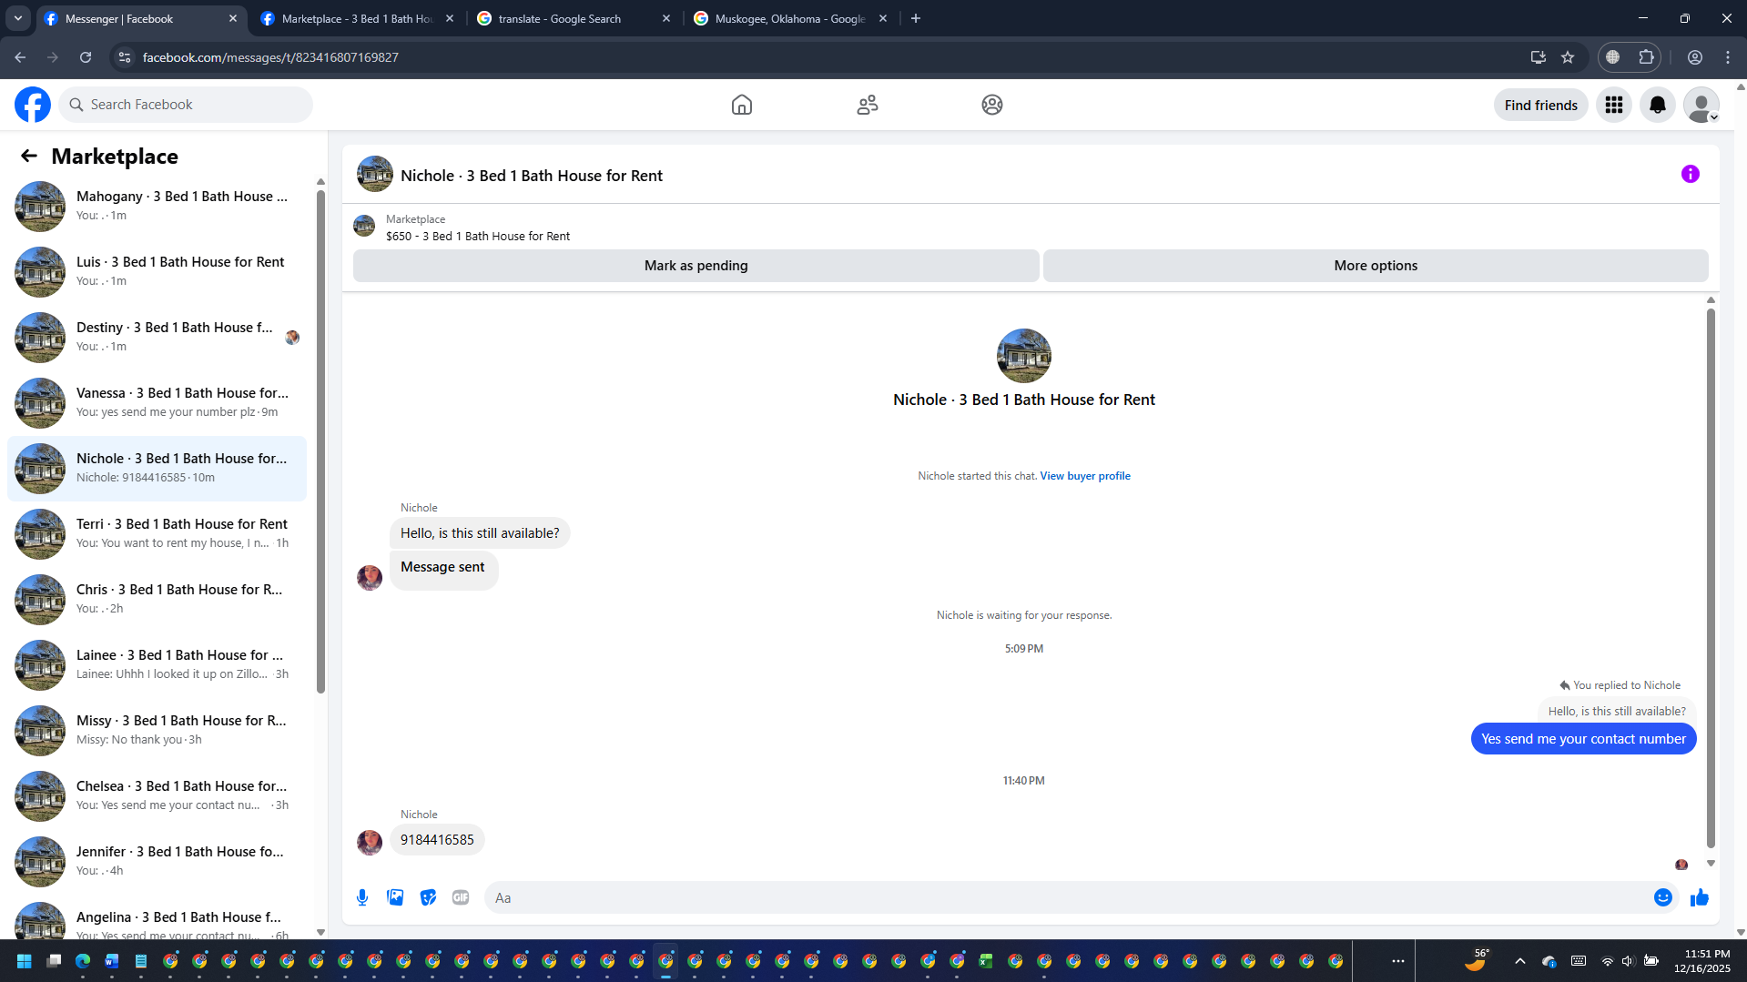The image size is (1747, 982).
Task: Click the back arrow beside Marketplace heading
Action: (x=29, y=156)
